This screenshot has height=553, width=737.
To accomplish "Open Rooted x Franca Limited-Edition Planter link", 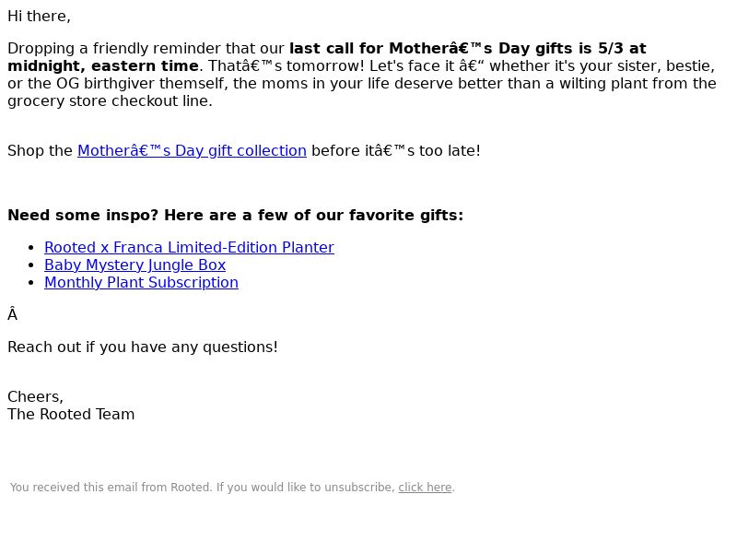I will click(x=189, y=247).
